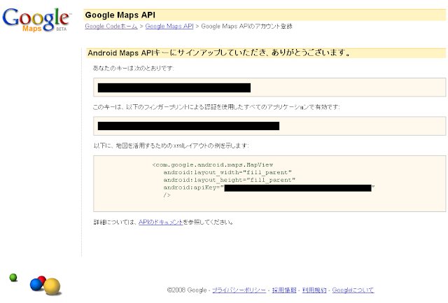This screenshot has height=303, width=448.
Task: Click the ©2008 Google copyright text
Action: (x=187, y=290)
